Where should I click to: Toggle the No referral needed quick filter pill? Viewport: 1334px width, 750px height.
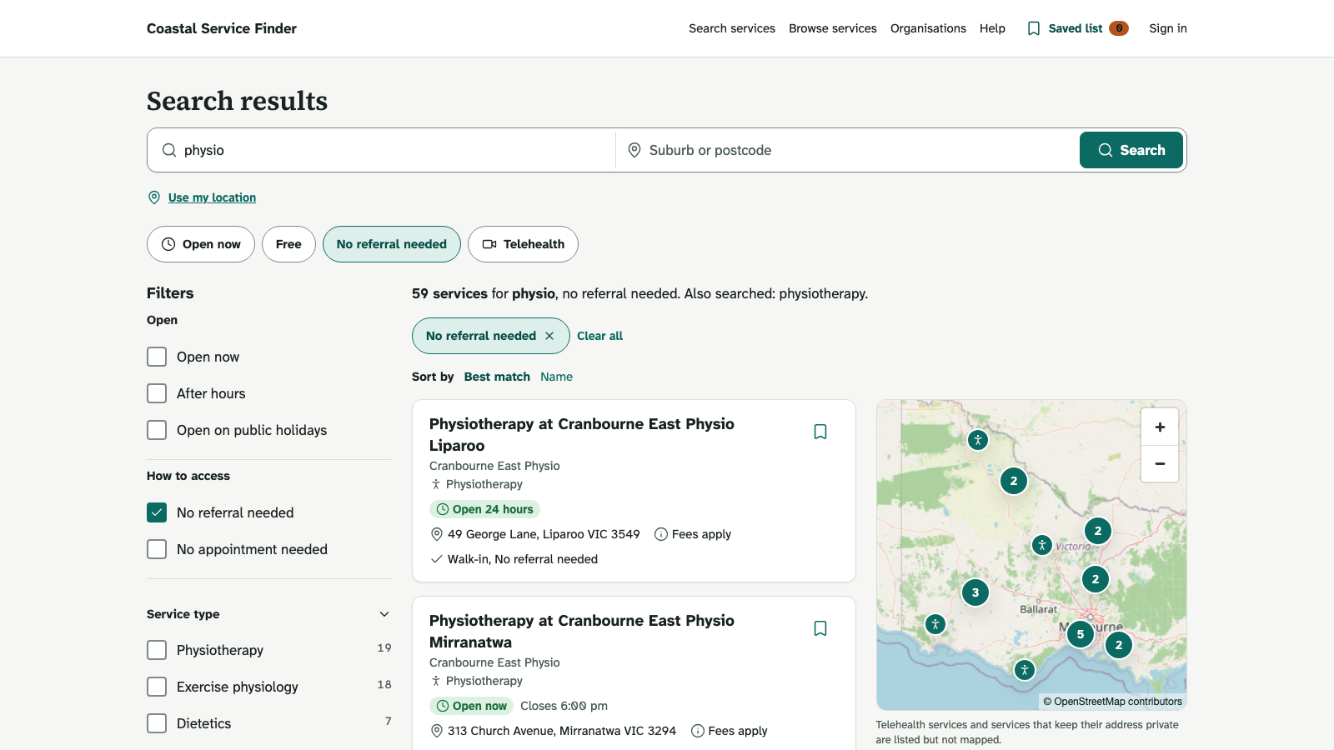(x=392, y=244)
